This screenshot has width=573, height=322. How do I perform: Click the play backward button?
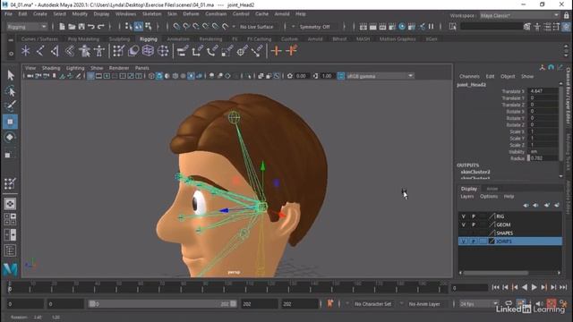coord(525,287)
